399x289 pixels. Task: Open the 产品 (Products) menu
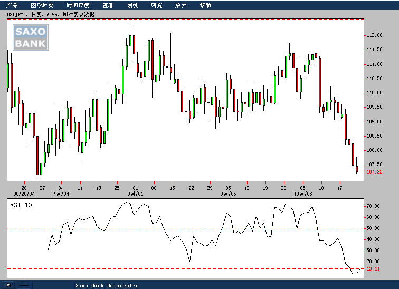(x=12, y=5)
